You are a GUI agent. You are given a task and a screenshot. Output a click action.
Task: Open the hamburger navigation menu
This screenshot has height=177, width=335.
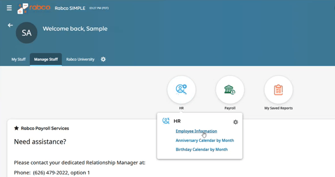(x=9, y=8)
